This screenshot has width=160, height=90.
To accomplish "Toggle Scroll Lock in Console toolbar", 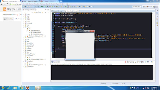I will point(135,62).
